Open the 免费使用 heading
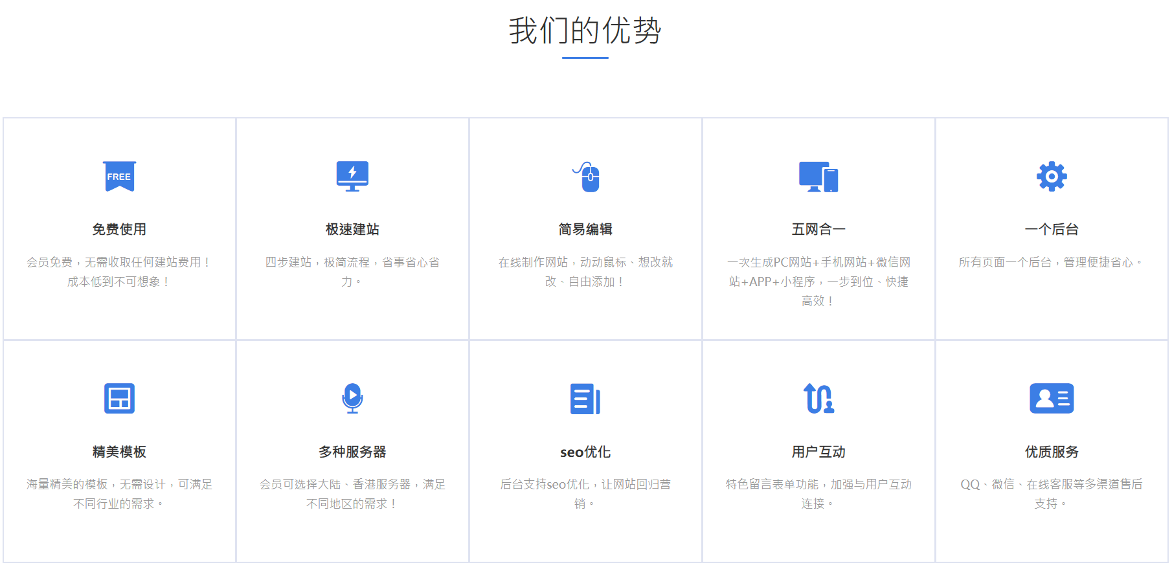The image size is (1172, 565). click(x=119, y=229)
